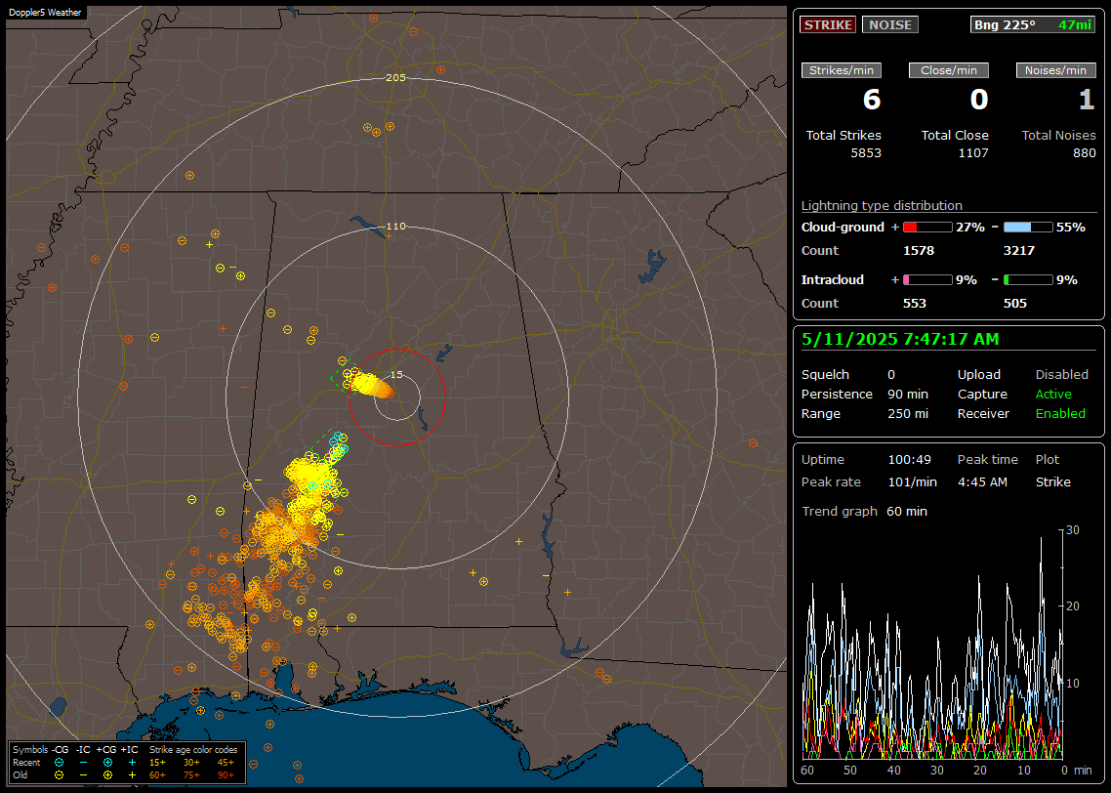The height and width of the screenshot is (793, 1111).
Task: Click Total Strikes count 5853
Action: tap(866, 153)
